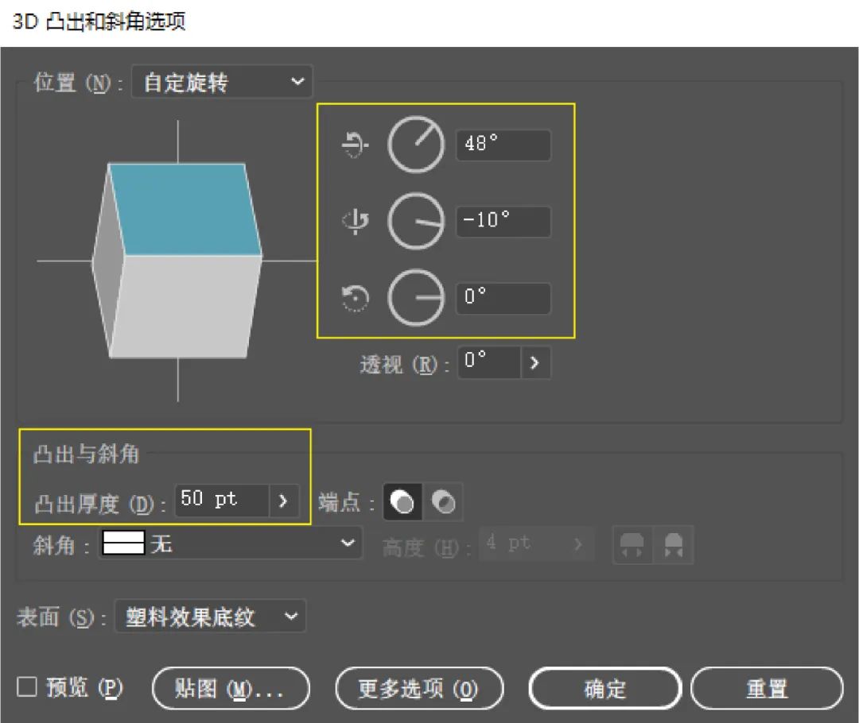Enable the 预览 preview checkbox

(27, 687)
